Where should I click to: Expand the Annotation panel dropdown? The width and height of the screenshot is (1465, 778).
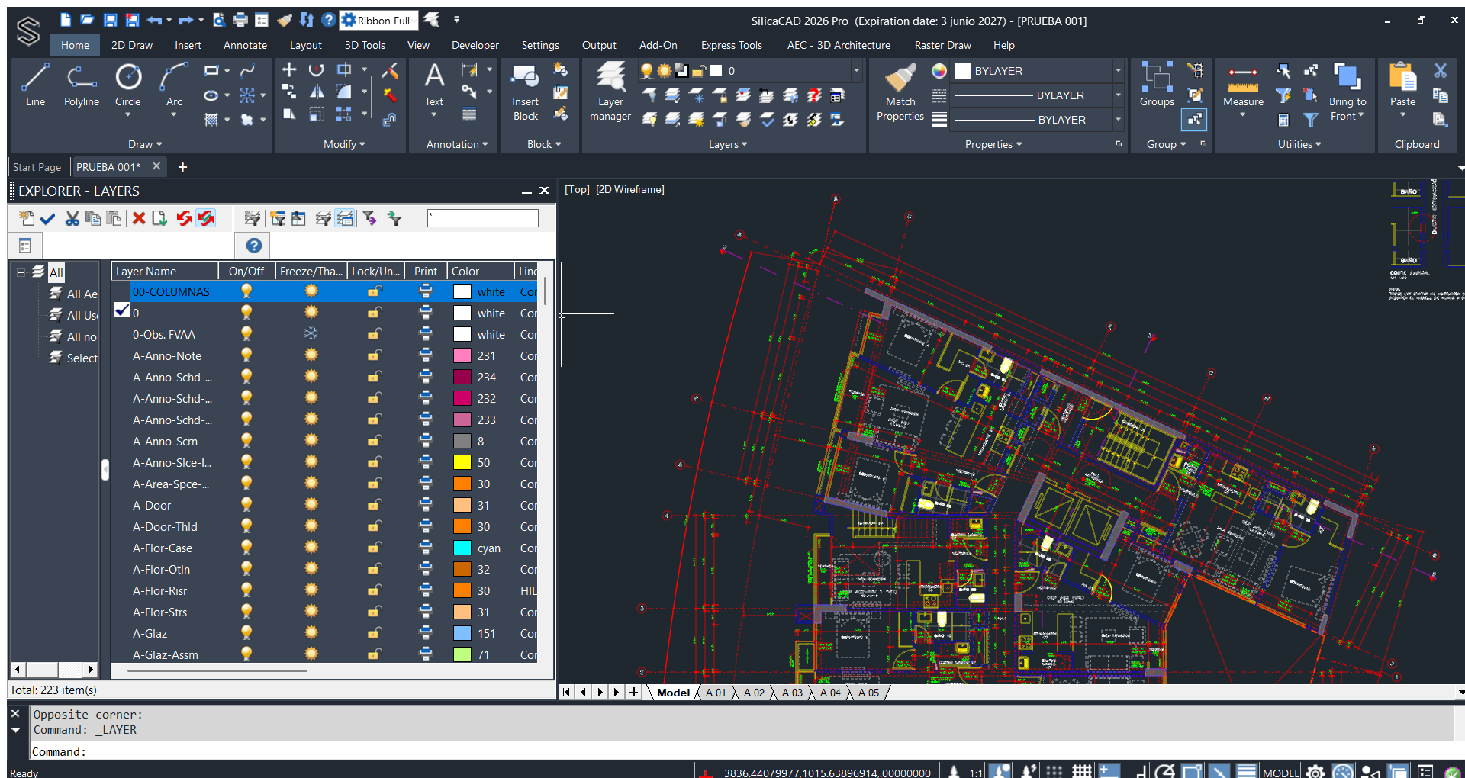(x=457, y=144)
